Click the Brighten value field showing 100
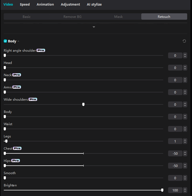192x196 pixels. click(x=175, y=190)
